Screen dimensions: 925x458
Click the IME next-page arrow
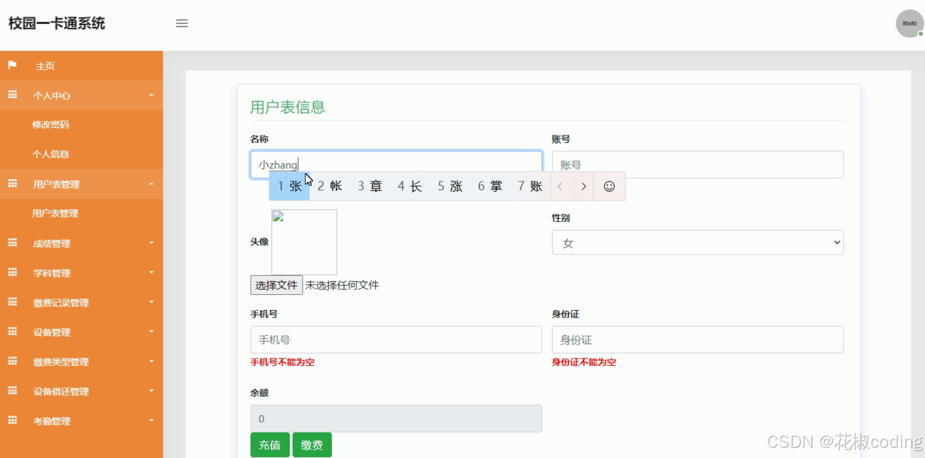pyautogui.click(x=583, y=186)
